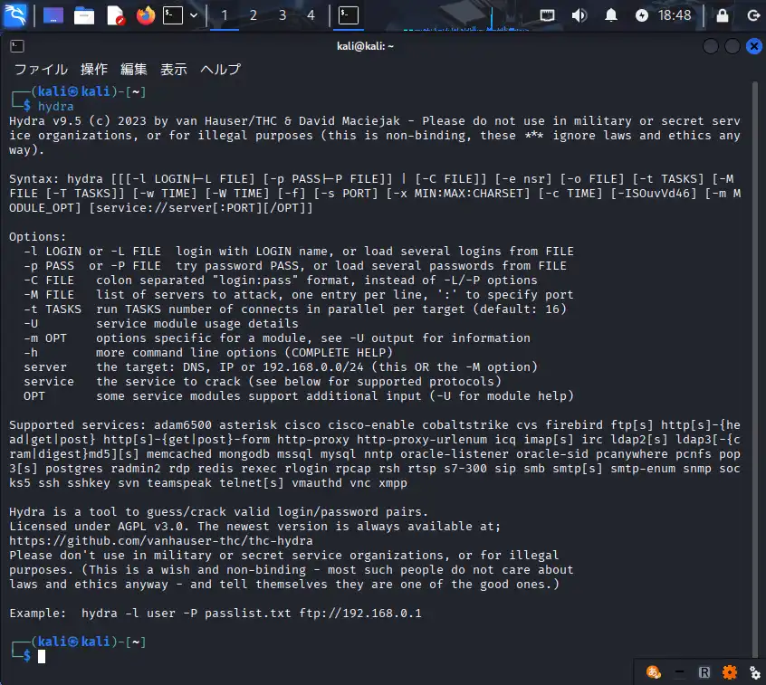Launch the text editor panel icon
This screenshot has height=685, width=766.
(115, 15)
